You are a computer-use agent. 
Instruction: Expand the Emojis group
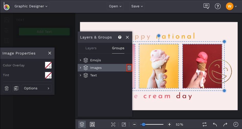click(x=80, y=60)
